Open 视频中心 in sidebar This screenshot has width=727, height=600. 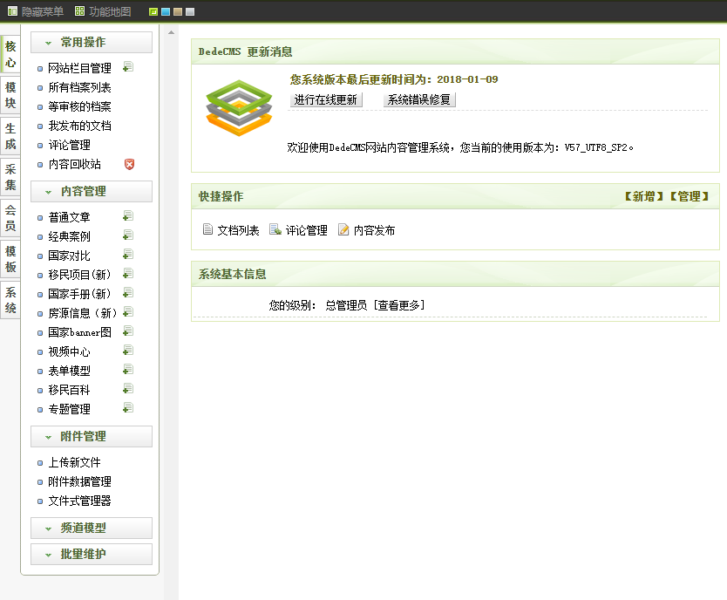point(69,352)
